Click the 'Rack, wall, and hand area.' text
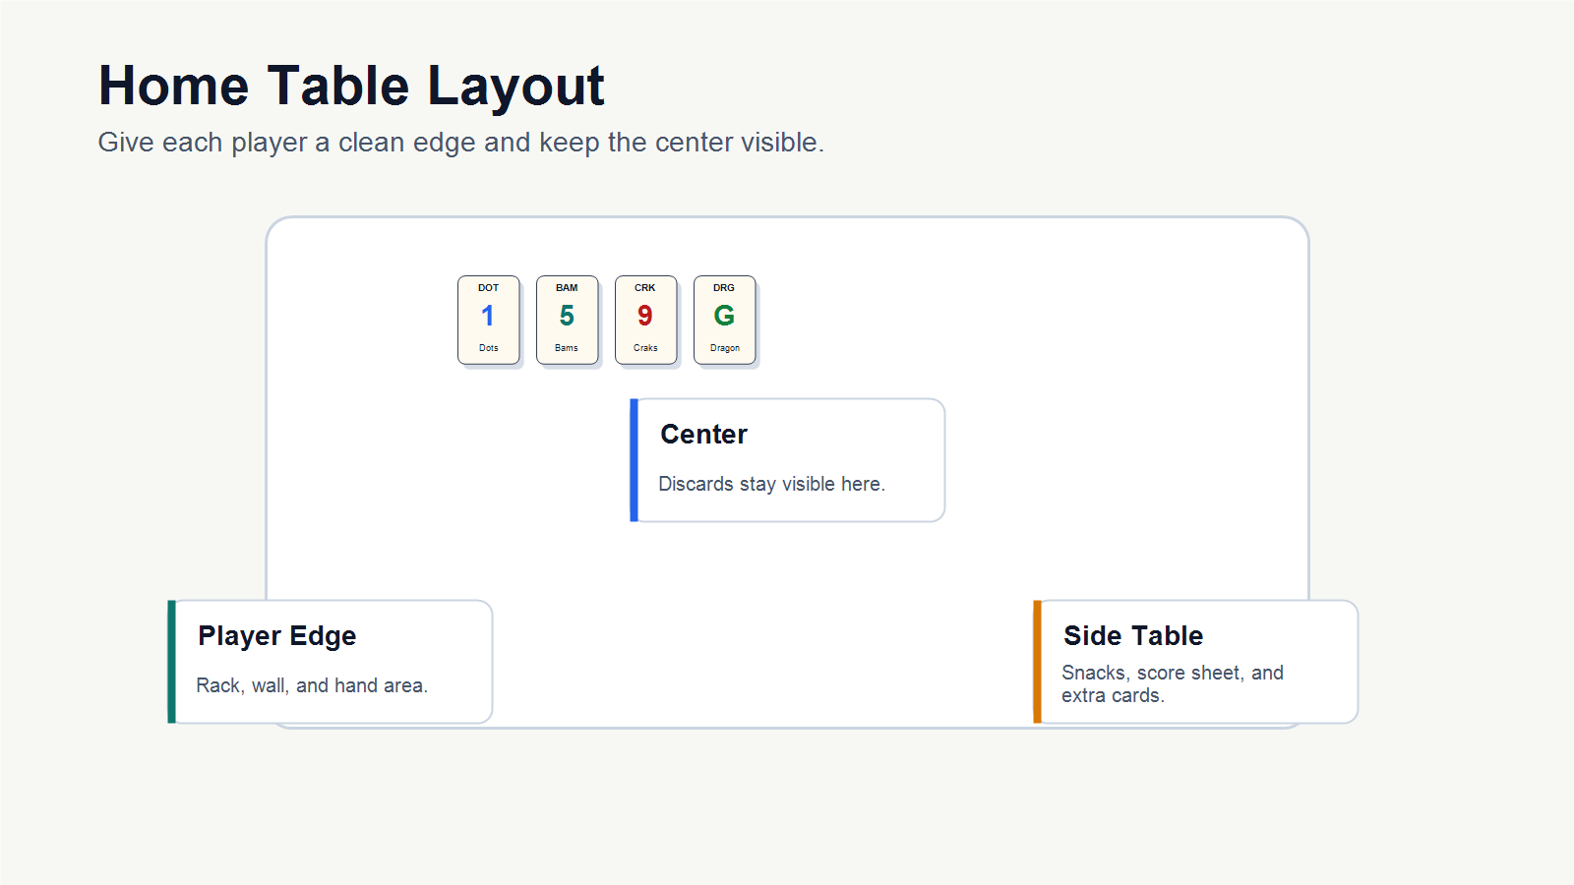 click(312, 685)
